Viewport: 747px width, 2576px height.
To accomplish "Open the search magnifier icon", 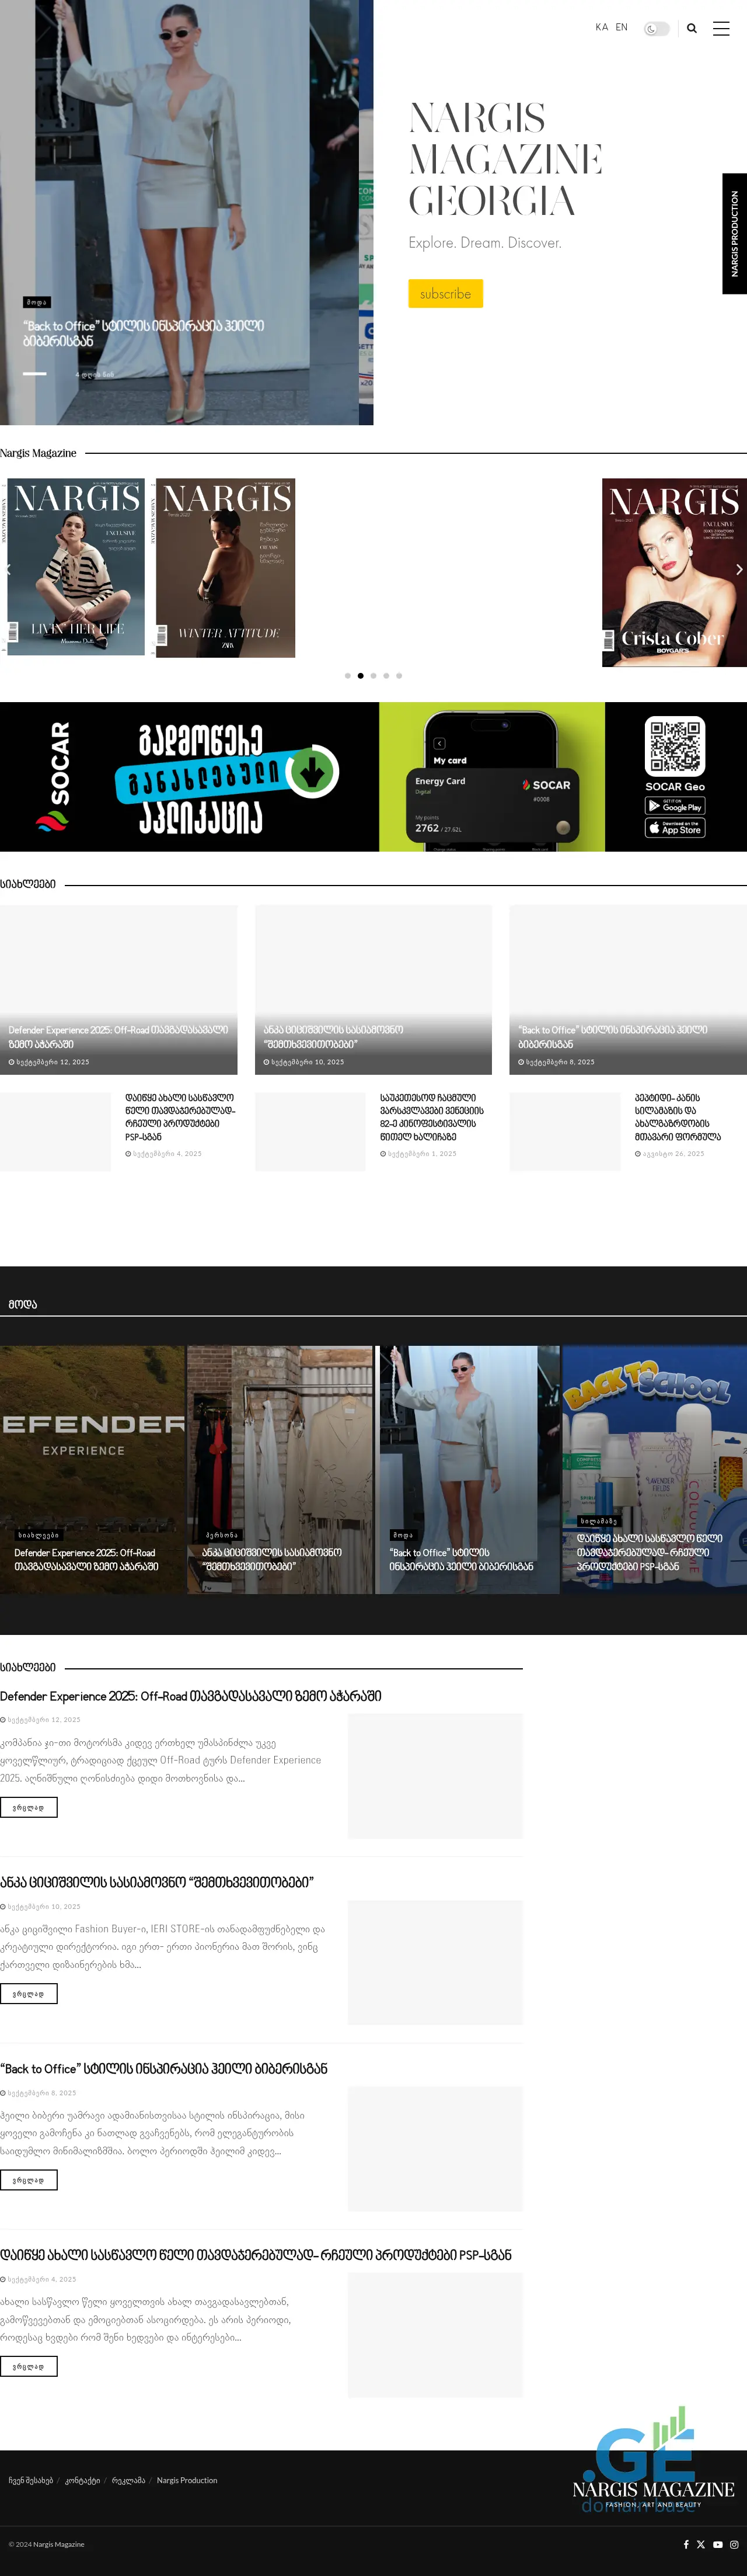I will pyautogui.click(x=691, y=29).
